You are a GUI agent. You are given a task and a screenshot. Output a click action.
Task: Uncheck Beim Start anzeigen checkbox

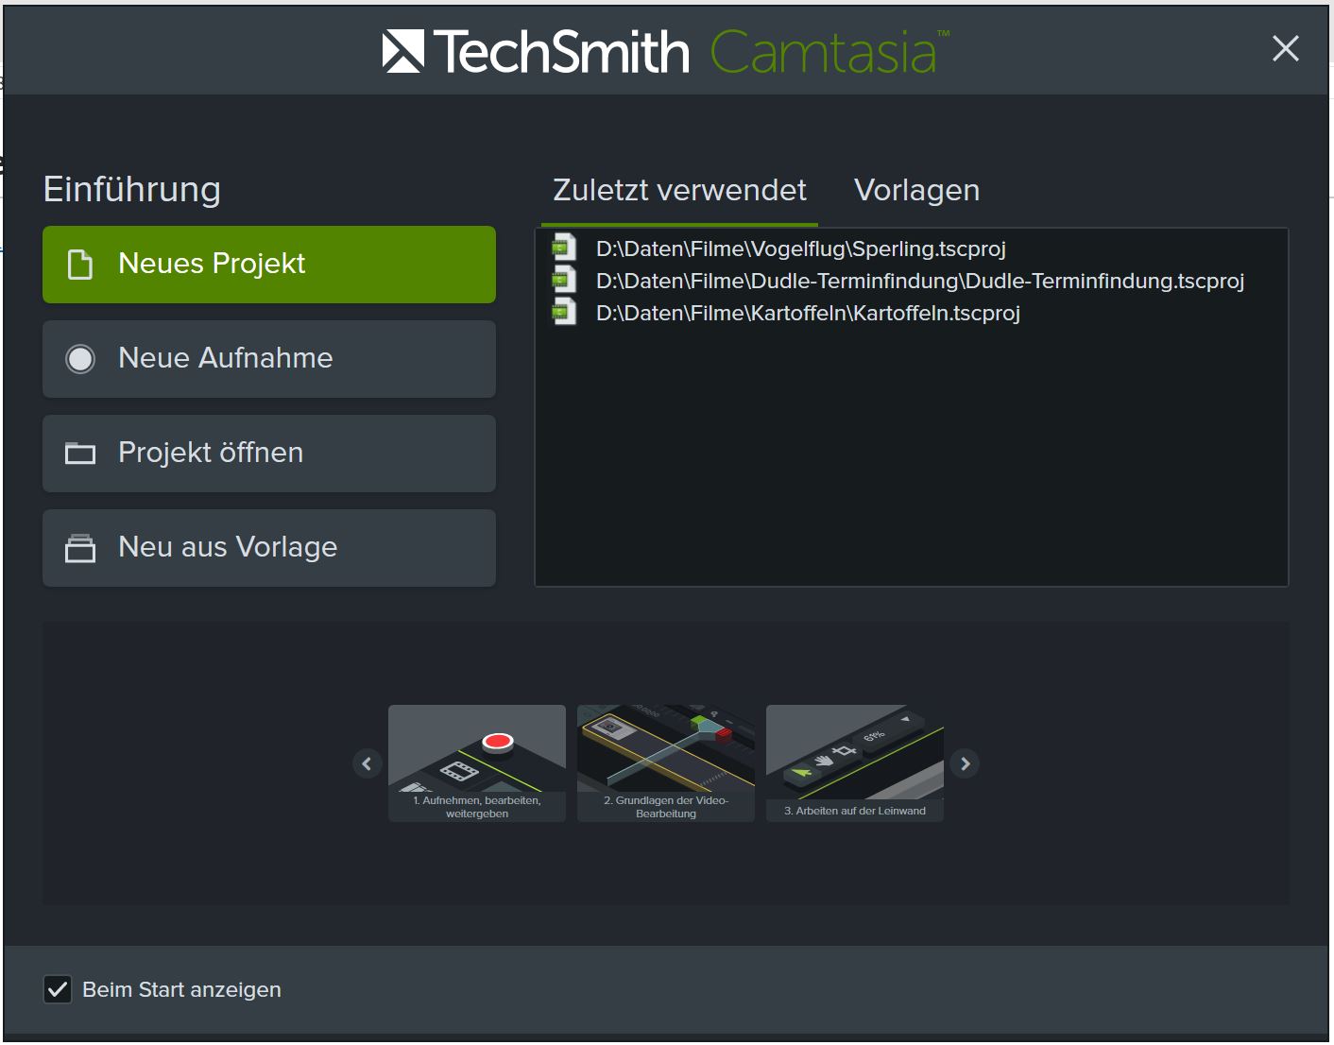click(x=58, y=989)
